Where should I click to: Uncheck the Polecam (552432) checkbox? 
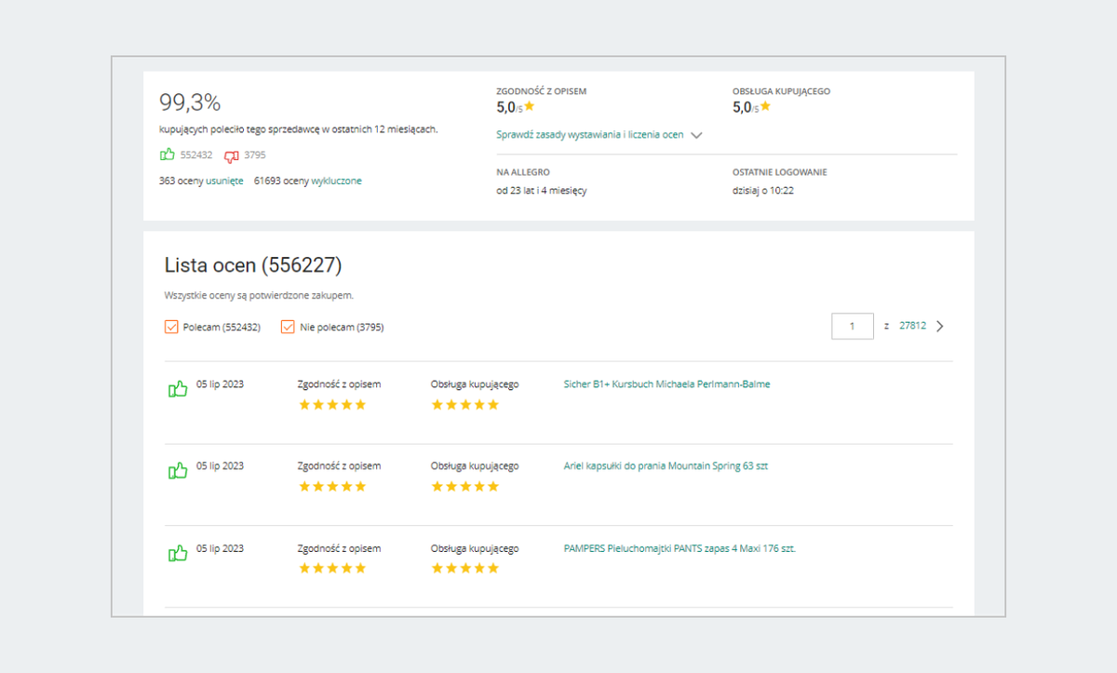pos(171,327)
